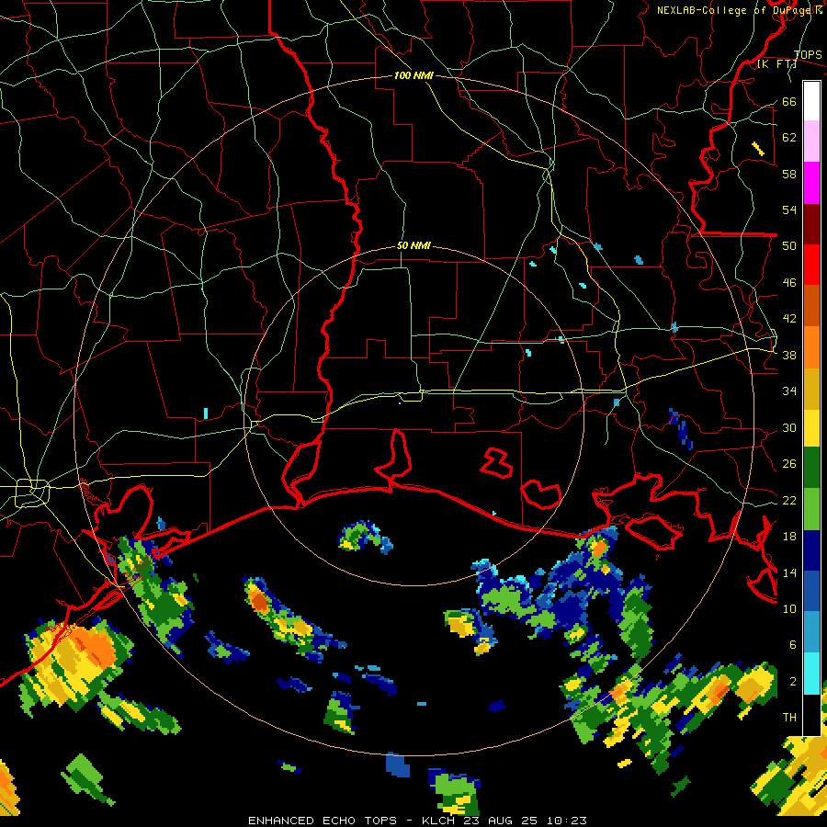Pick the dark orange legend swatch

pos(811,305)
